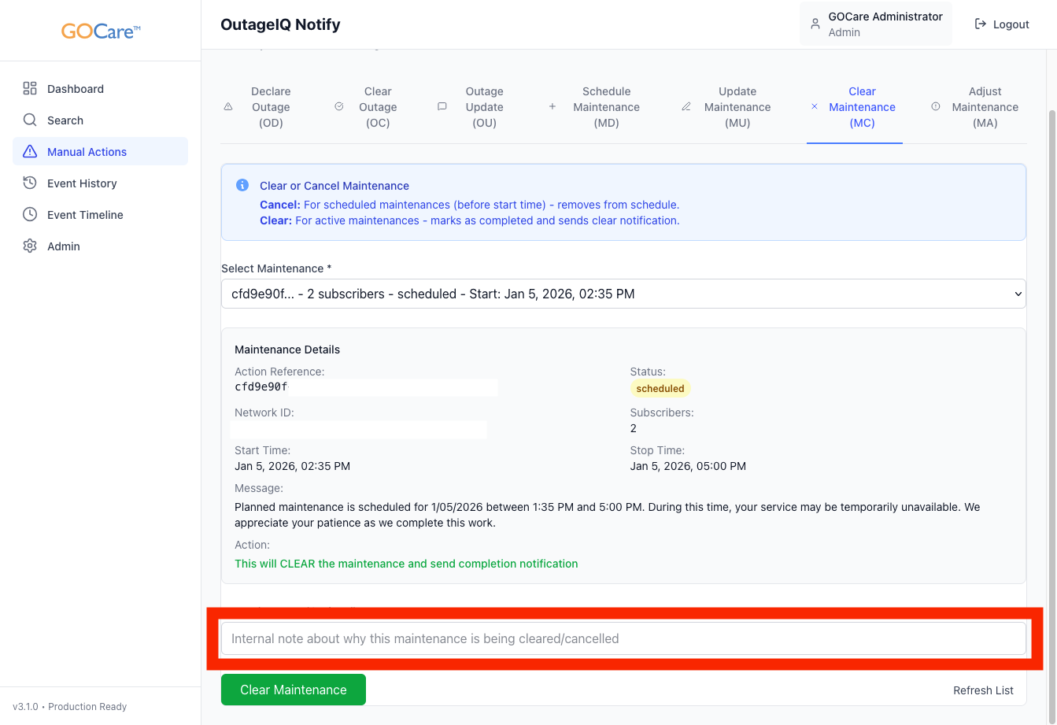
Task: Click the Event Timeline clock icon
Action: coord(30,215)
